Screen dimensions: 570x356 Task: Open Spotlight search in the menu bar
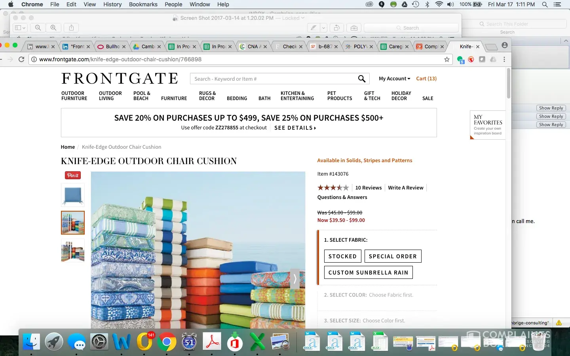(x=545, y=4)
